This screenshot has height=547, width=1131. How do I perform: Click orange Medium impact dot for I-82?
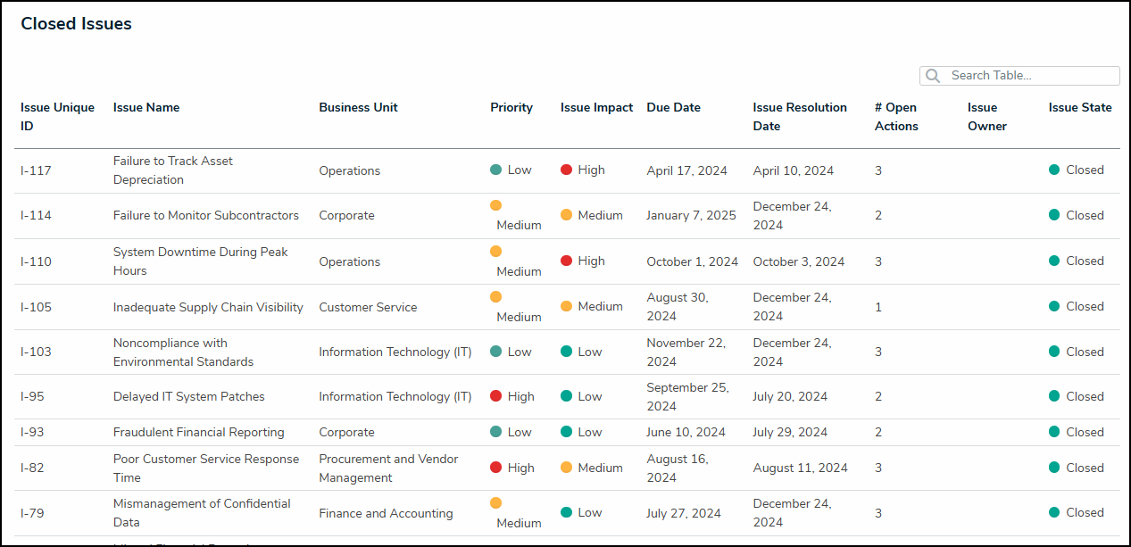pos(566,468)
